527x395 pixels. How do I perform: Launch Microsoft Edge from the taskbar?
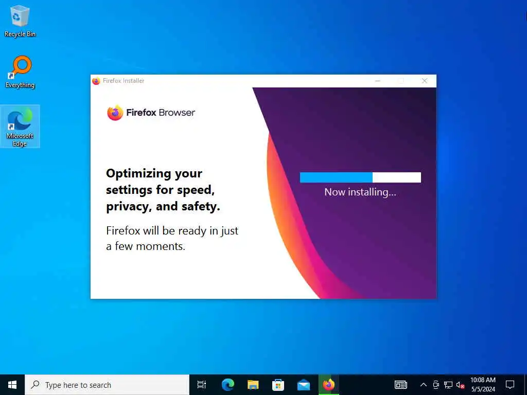tap(228, 385)
